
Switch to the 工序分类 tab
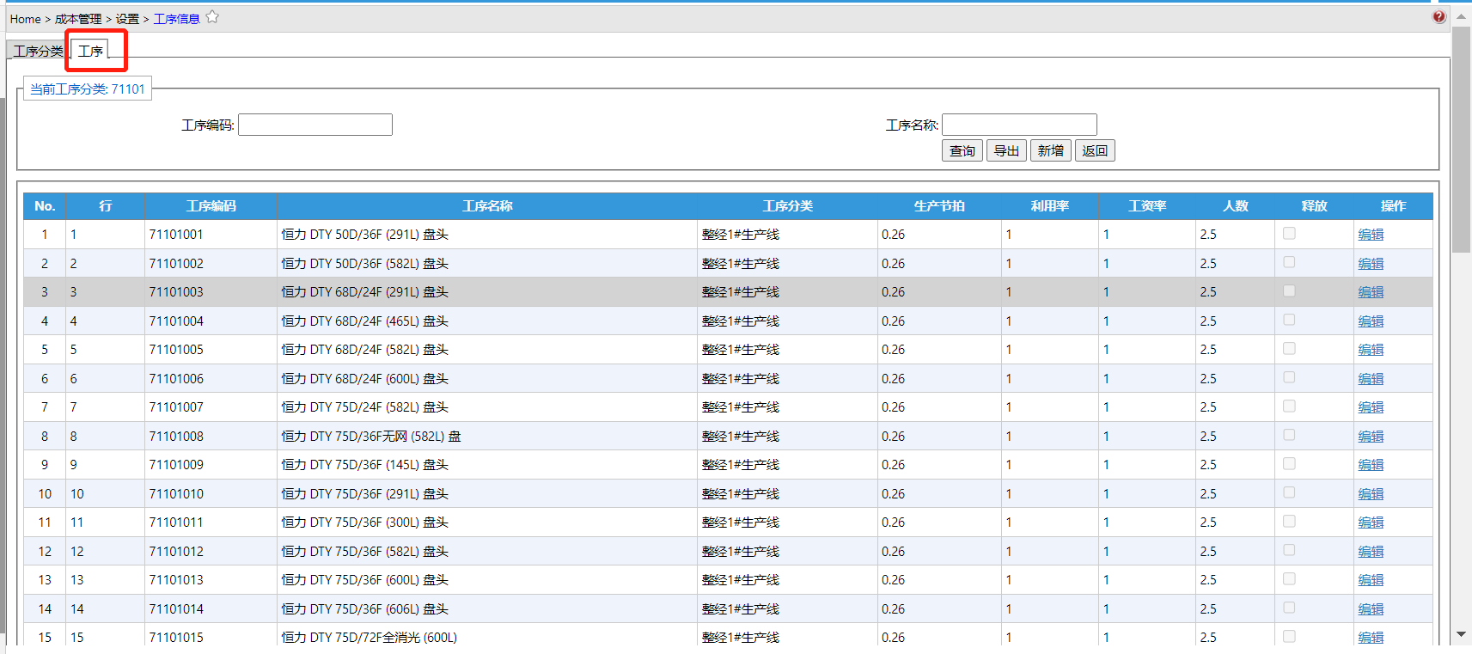coord(39,51)
